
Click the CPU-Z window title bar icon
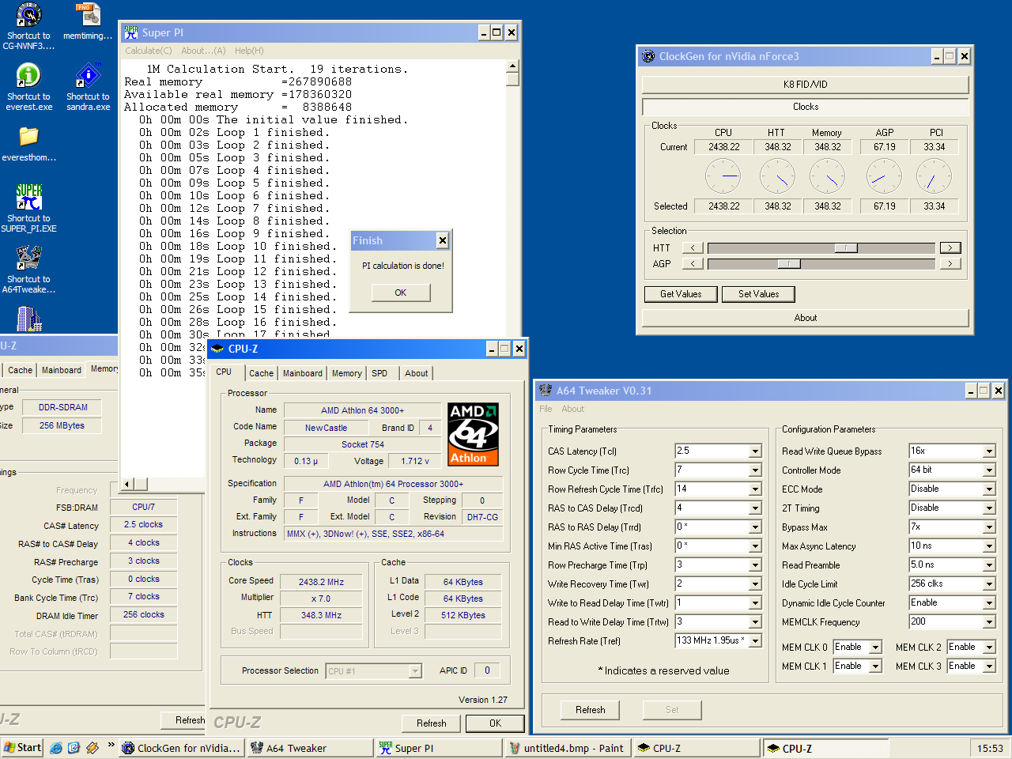217,349
